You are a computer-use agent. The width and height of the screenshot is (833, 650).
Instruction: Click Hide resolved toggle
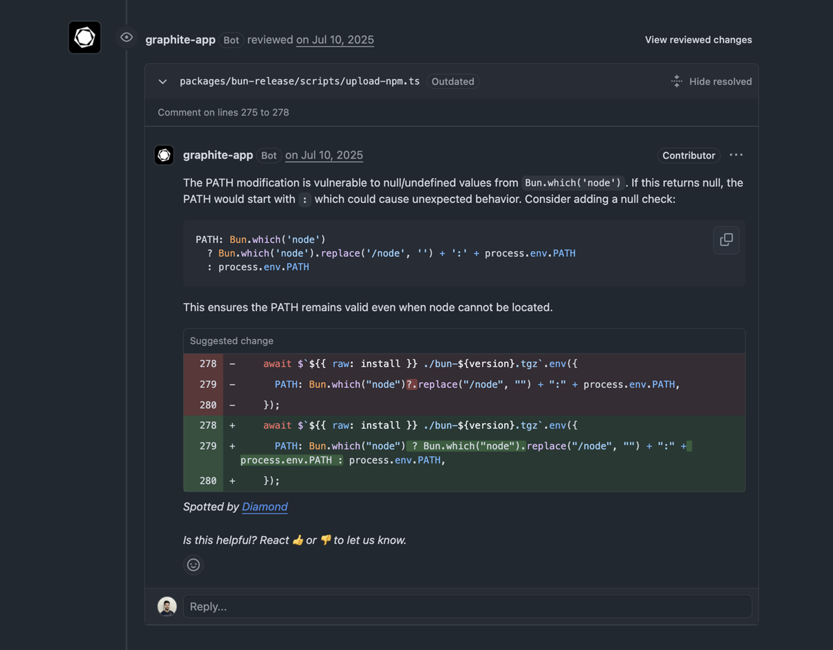pyautogui.click(x=711, y=82)
